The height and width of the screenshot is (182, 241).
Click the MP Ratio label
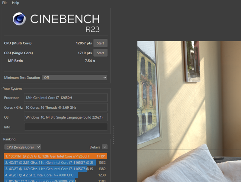tap(15, 61)
